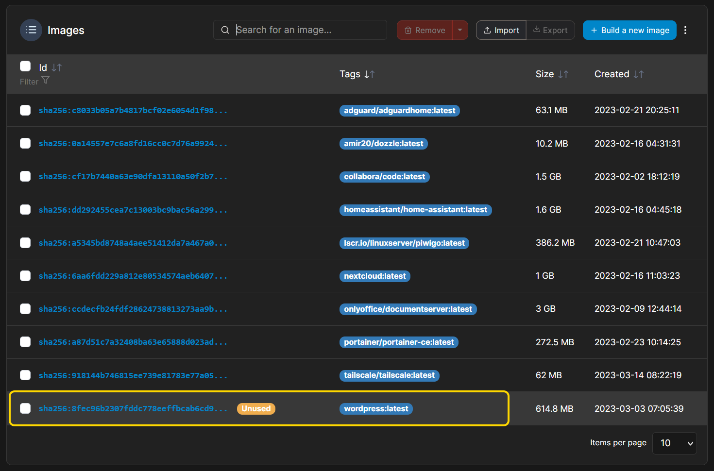
Task: Click the Export button
Action: coord(550,30)
